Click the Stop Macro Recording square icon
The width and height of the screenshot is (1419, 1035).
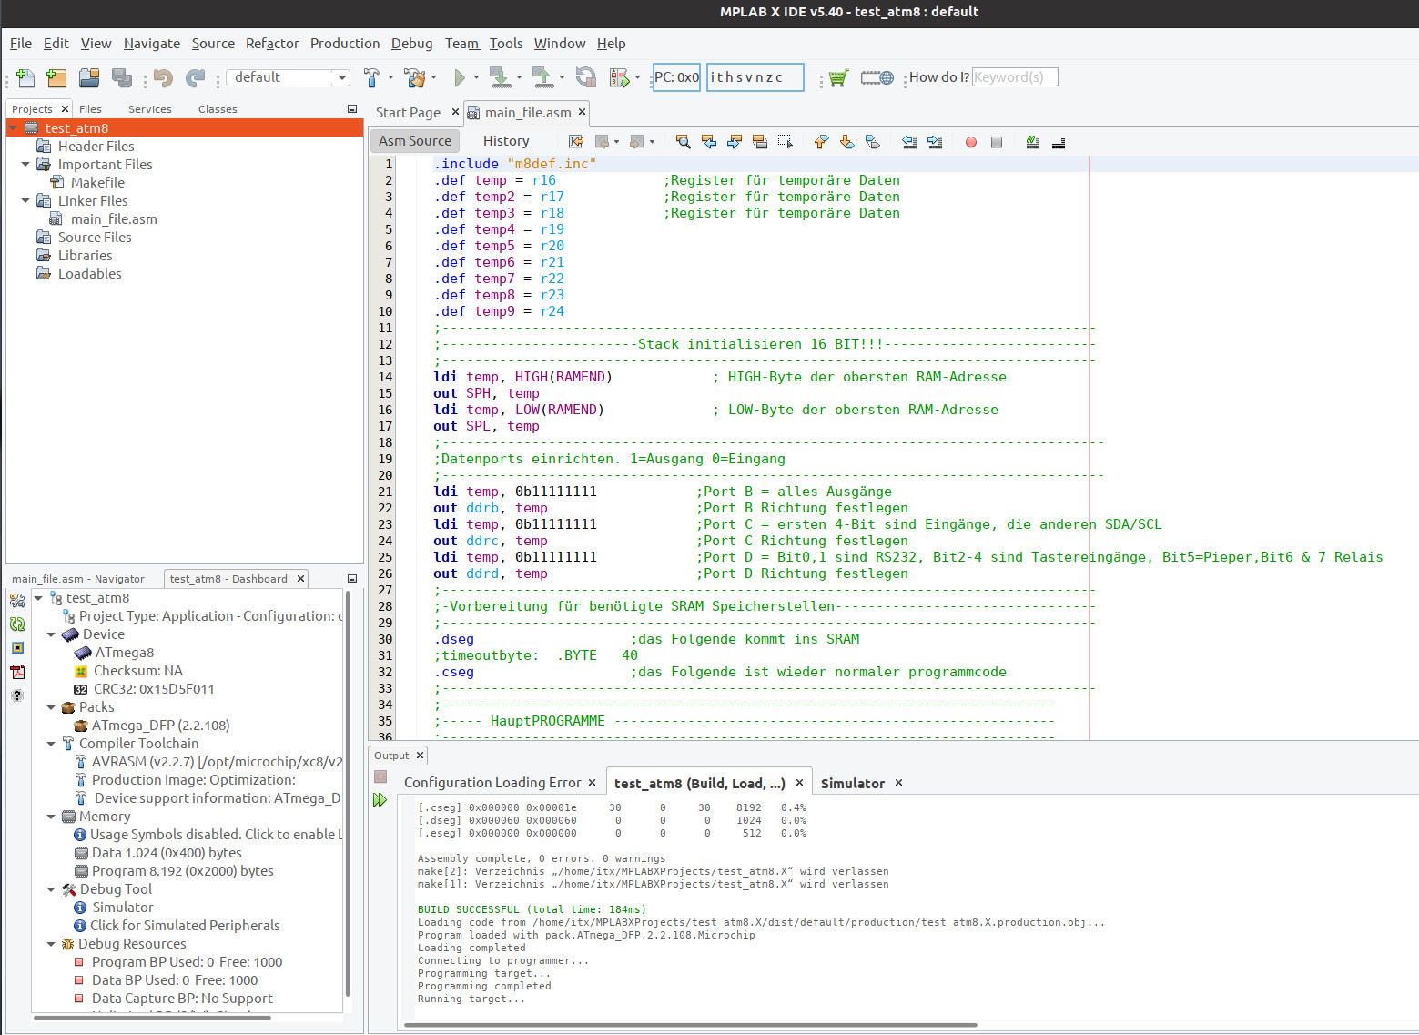[997, 142]
